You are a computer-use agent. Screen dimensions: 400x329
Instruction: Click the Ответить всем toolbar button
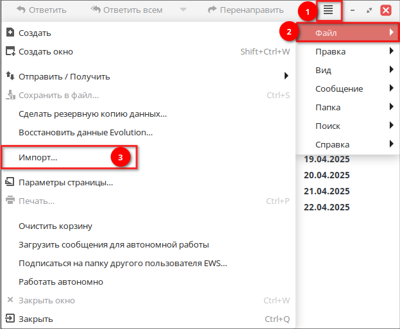tap(127, 10)
